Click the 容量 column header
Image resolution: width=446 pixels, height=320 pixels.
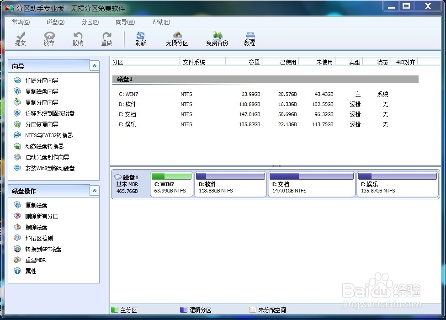point(244,62)
